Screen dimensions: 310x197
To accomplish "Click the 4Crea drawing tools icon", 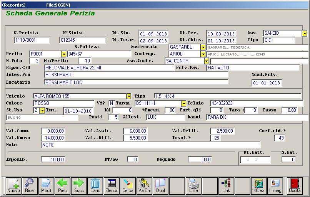I will click(x=259, y=185).
